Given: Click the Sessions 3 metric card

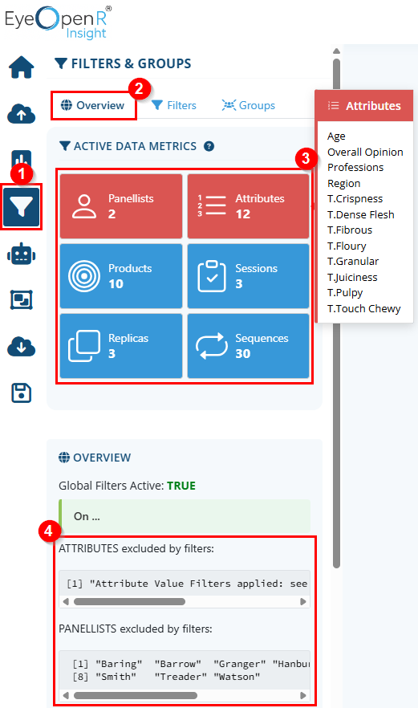Looking at the screenshot, I should pyautogui.click(x=248, y=276).
